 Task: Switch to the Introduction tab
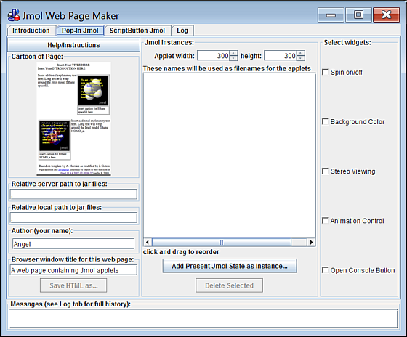[x=31, y=31]
